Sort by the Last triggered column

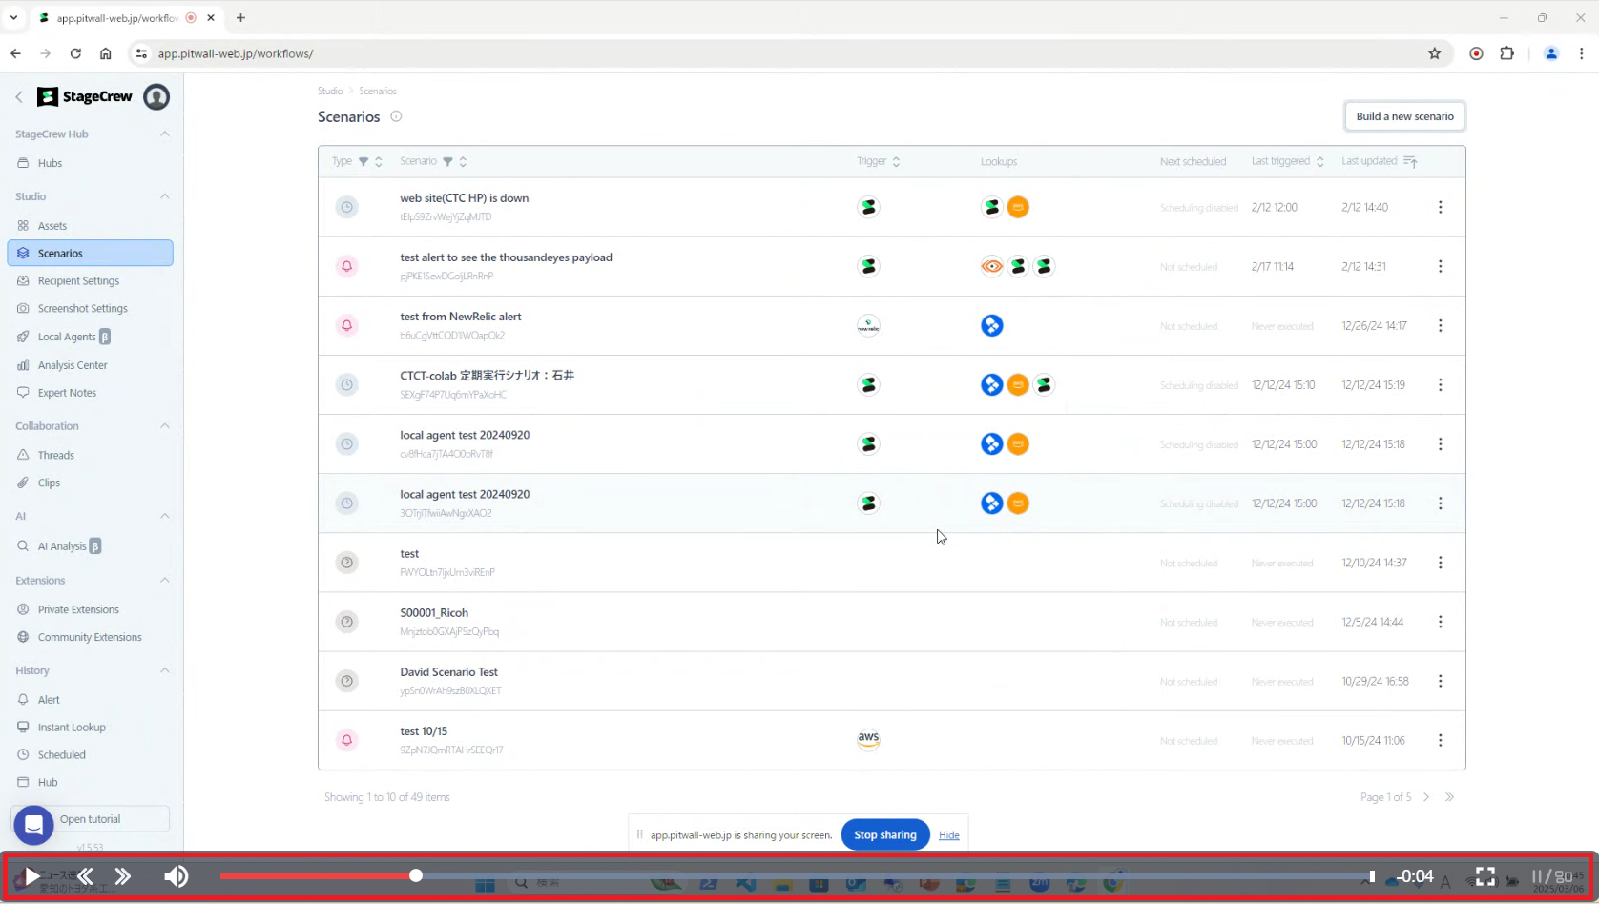click(x=1319, y=162)
